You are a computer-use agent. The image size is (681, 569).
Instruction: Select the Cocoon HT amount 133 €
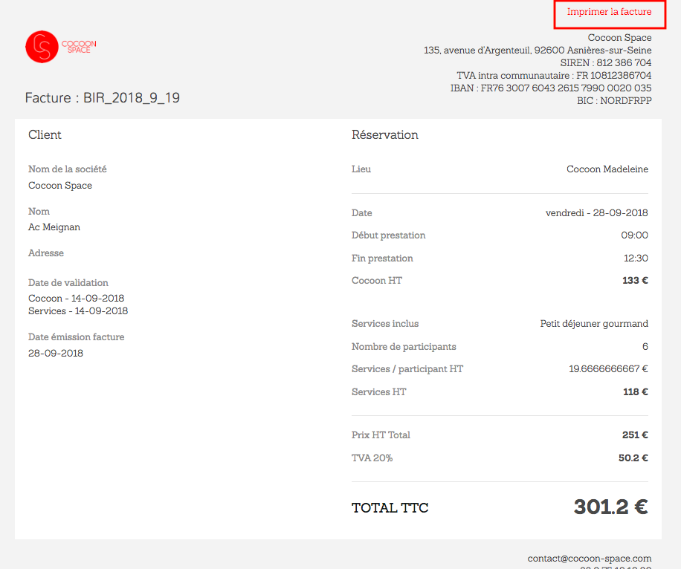coord(635,280)
